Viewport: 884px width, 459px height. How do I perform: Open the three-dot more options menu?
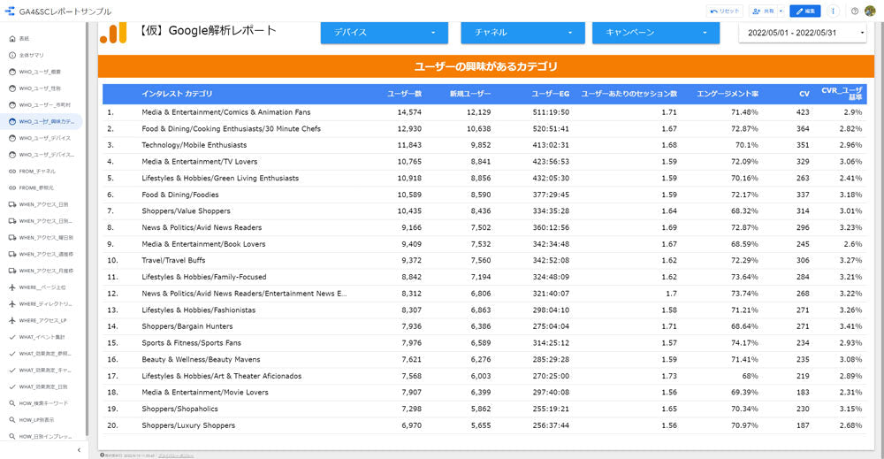[833, 11]
